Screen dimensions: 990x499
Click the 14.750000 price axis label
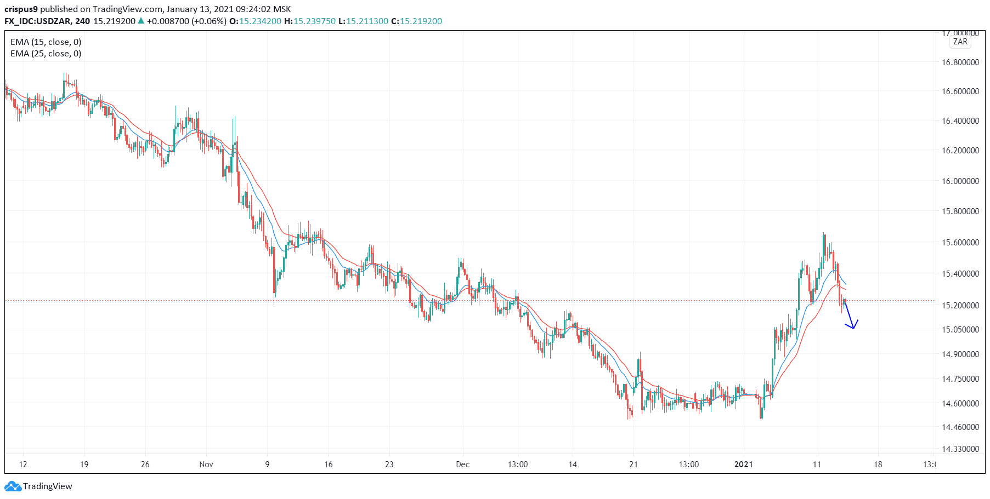click(960, 379)
